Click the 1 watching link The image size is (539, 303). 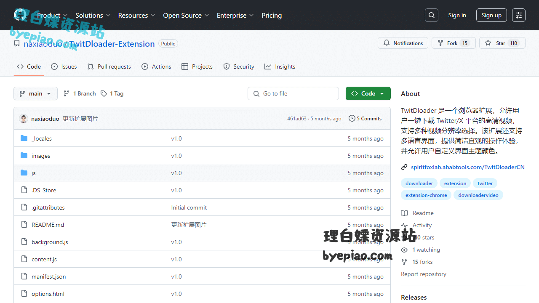[x=426, y=250]
